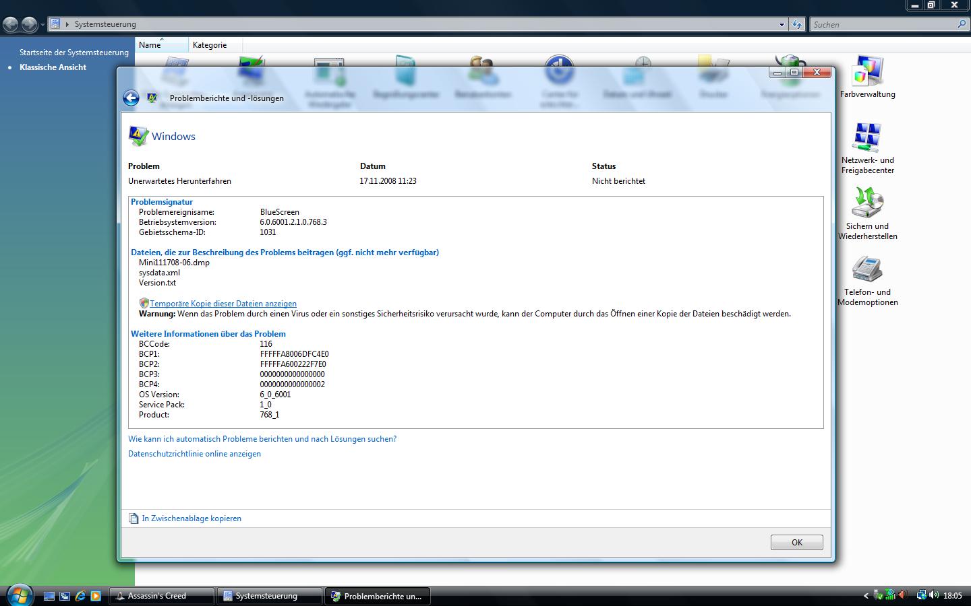Viewport: 971px width, 606px height.
Task: Expand the breadcrumb arrow before Systemsteuerung
Action: pos(67,24)
